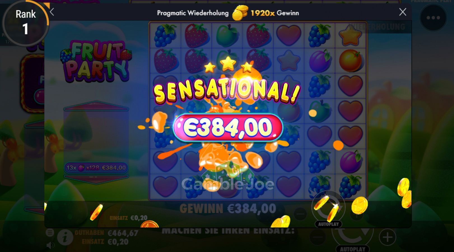Decrease bet with the minus button
454x252 pixels.
coord(318,237)
